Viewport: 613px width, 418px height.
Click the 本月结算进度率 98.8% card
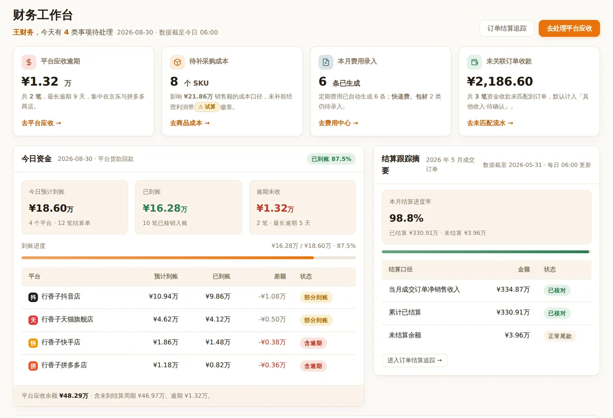coord(486,217)
